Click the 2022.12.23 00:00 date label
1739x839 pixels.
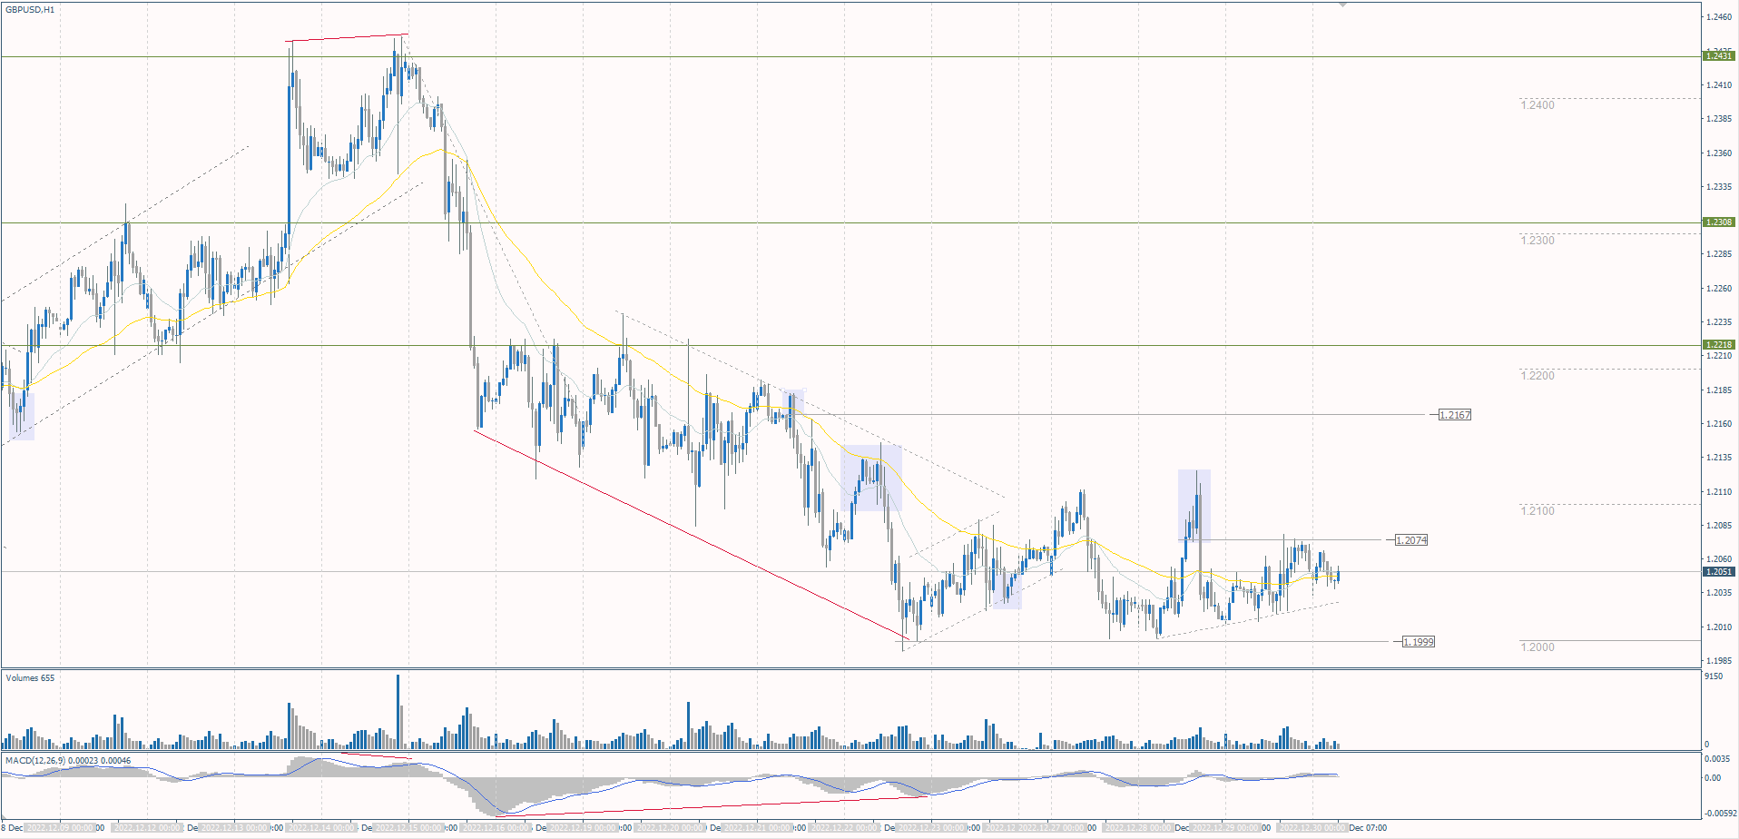coord(933,828)
